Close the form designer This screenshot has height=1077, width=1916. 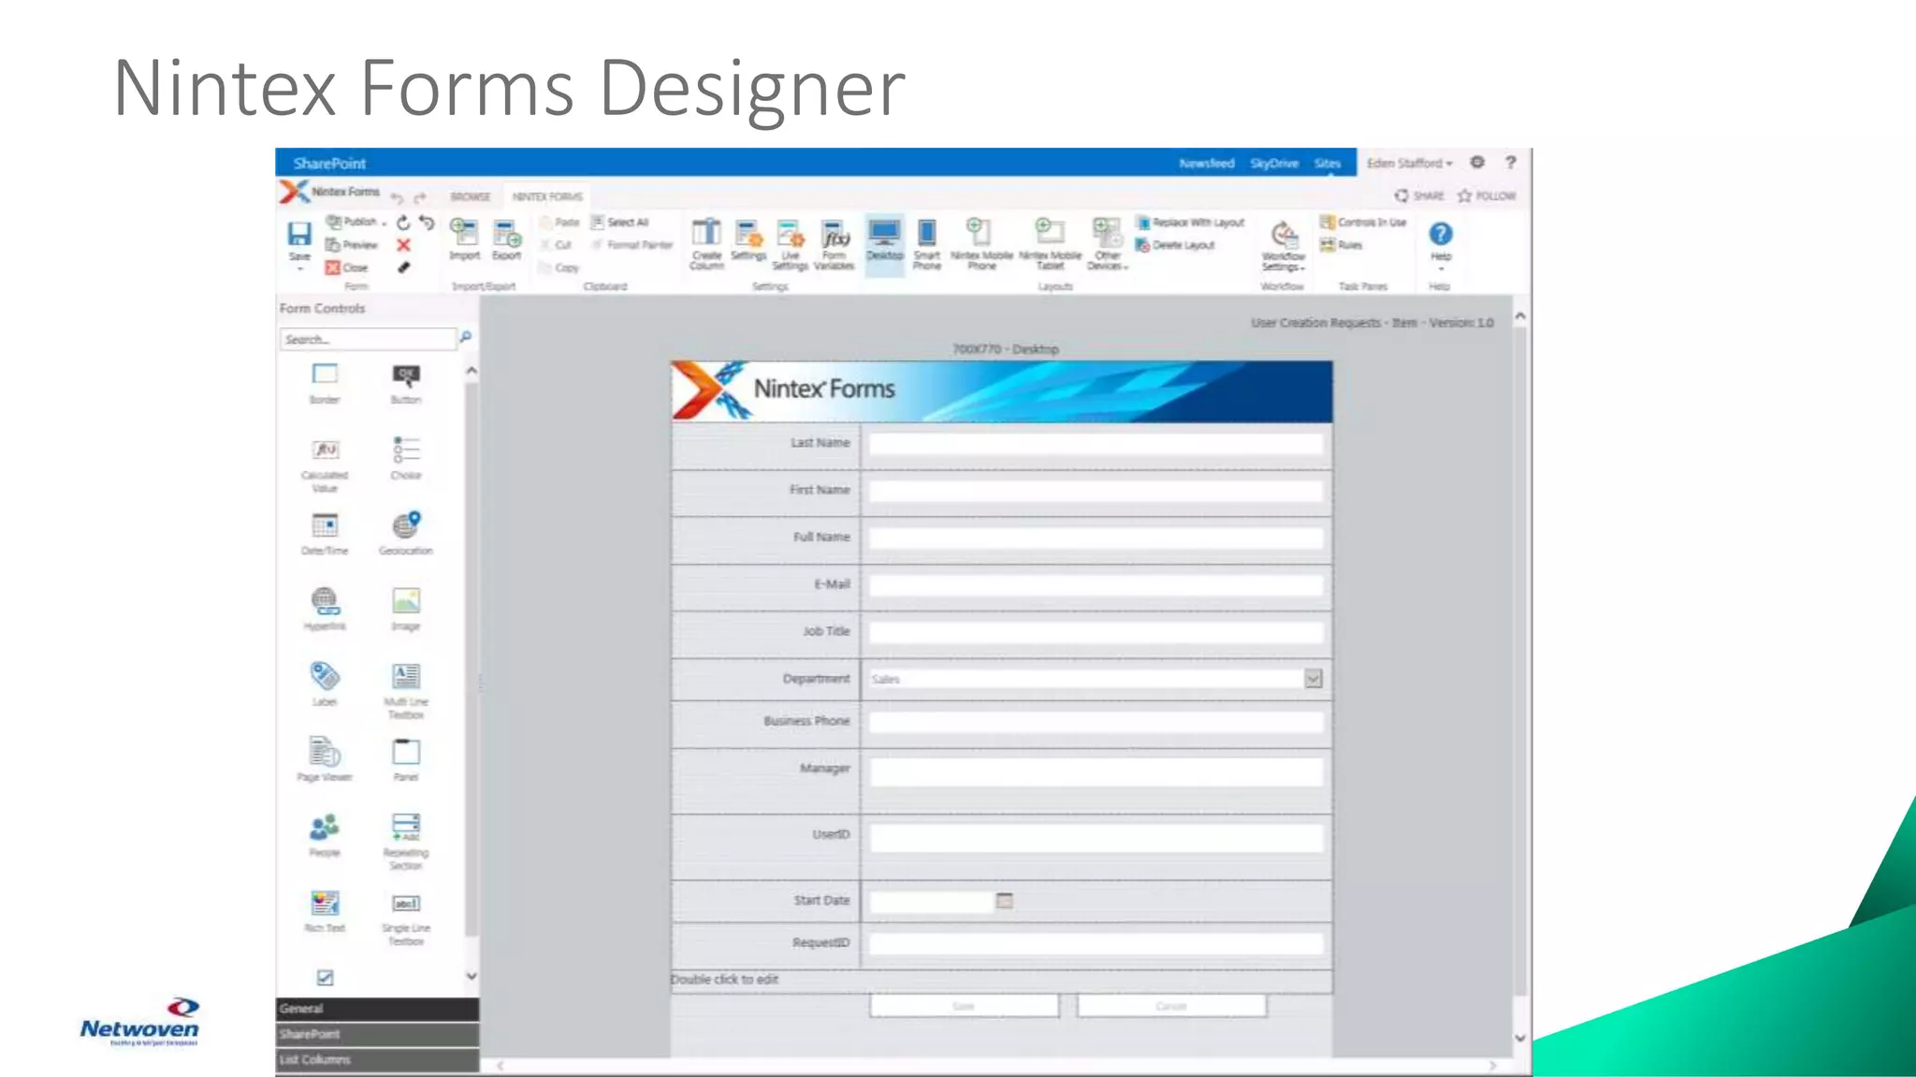(347, 267)
